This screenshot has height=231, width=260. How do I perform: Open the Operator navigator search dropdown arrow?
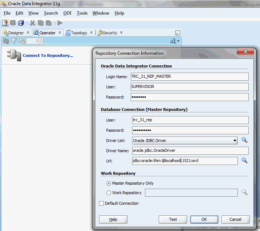click(x=178, y=41)
